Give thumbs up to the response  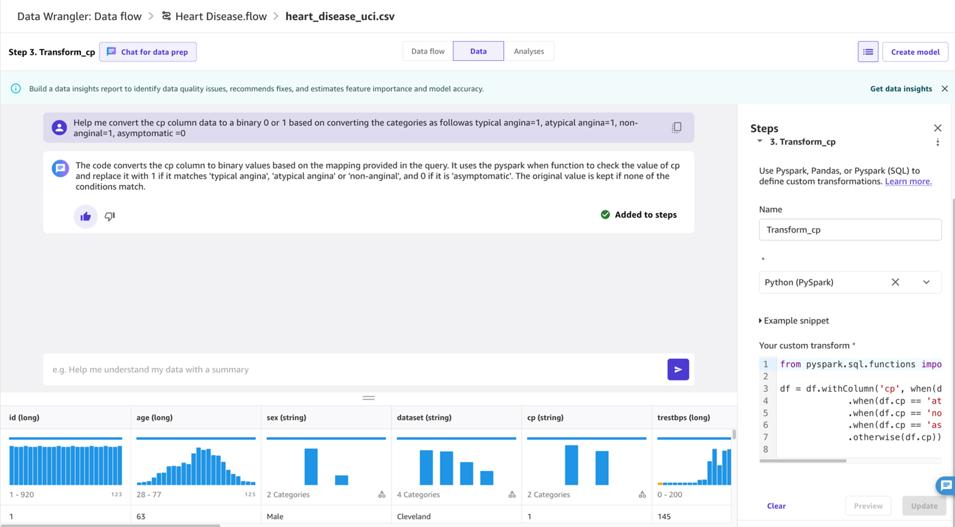pyautogui.click(x=86, y=216)
